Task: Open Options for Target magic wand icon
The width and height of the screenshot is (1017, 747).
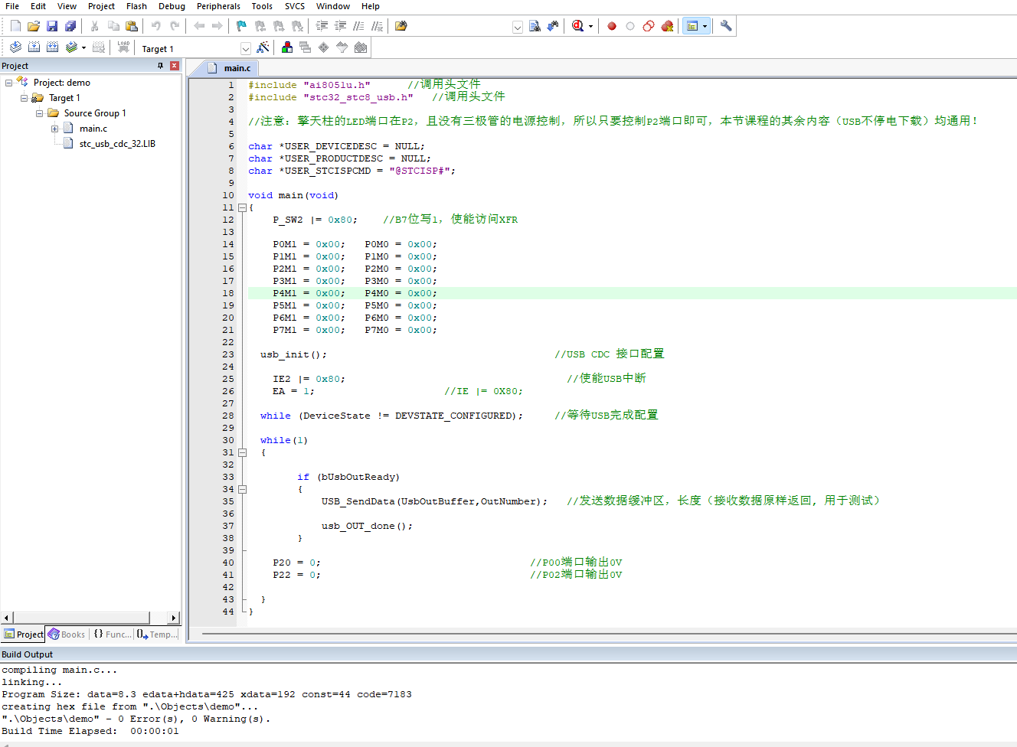Action: [263, 47]
